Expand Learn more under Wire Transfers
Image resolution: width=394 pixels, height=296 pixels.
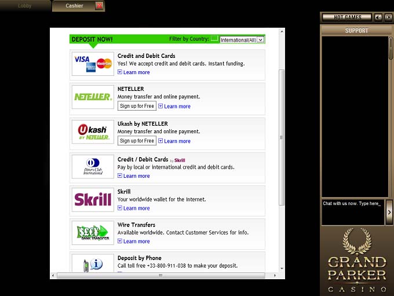tap(136, 242)
